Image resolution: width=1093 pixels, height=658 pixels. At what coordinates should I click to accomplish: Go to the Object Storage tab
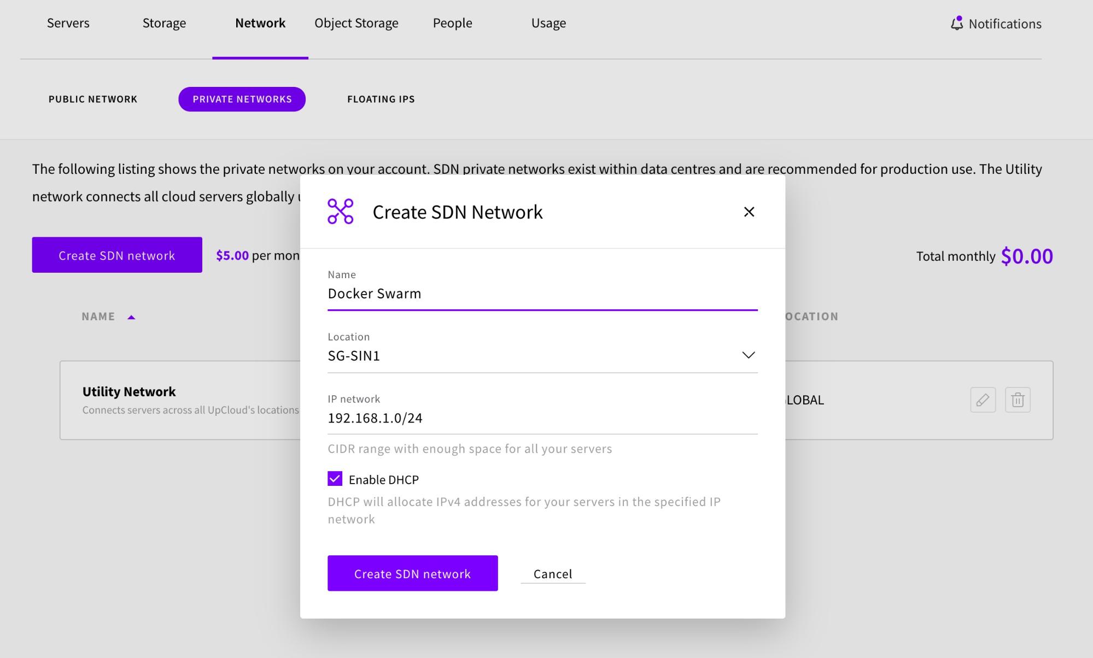pyautogui.click(x=356, y=23)
